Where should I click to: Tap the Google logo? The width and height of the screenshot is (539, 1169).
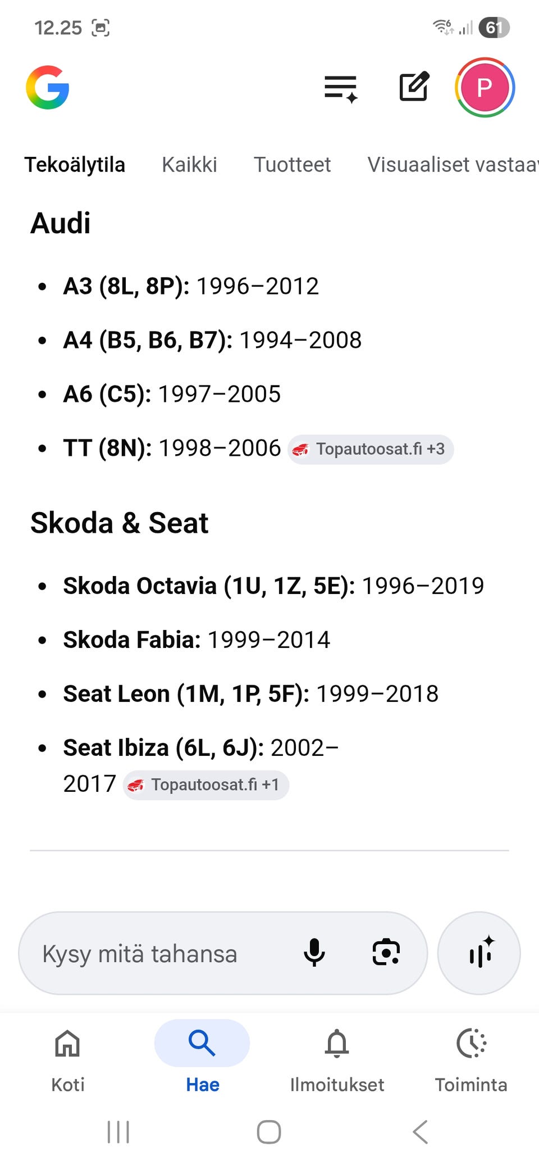48,88
